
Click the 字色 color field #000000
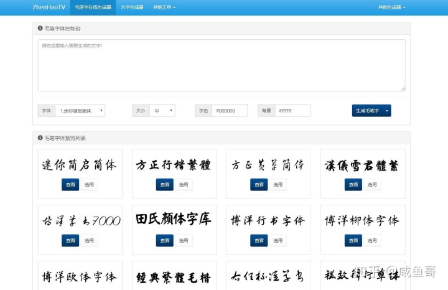click(x=230, y=111)
